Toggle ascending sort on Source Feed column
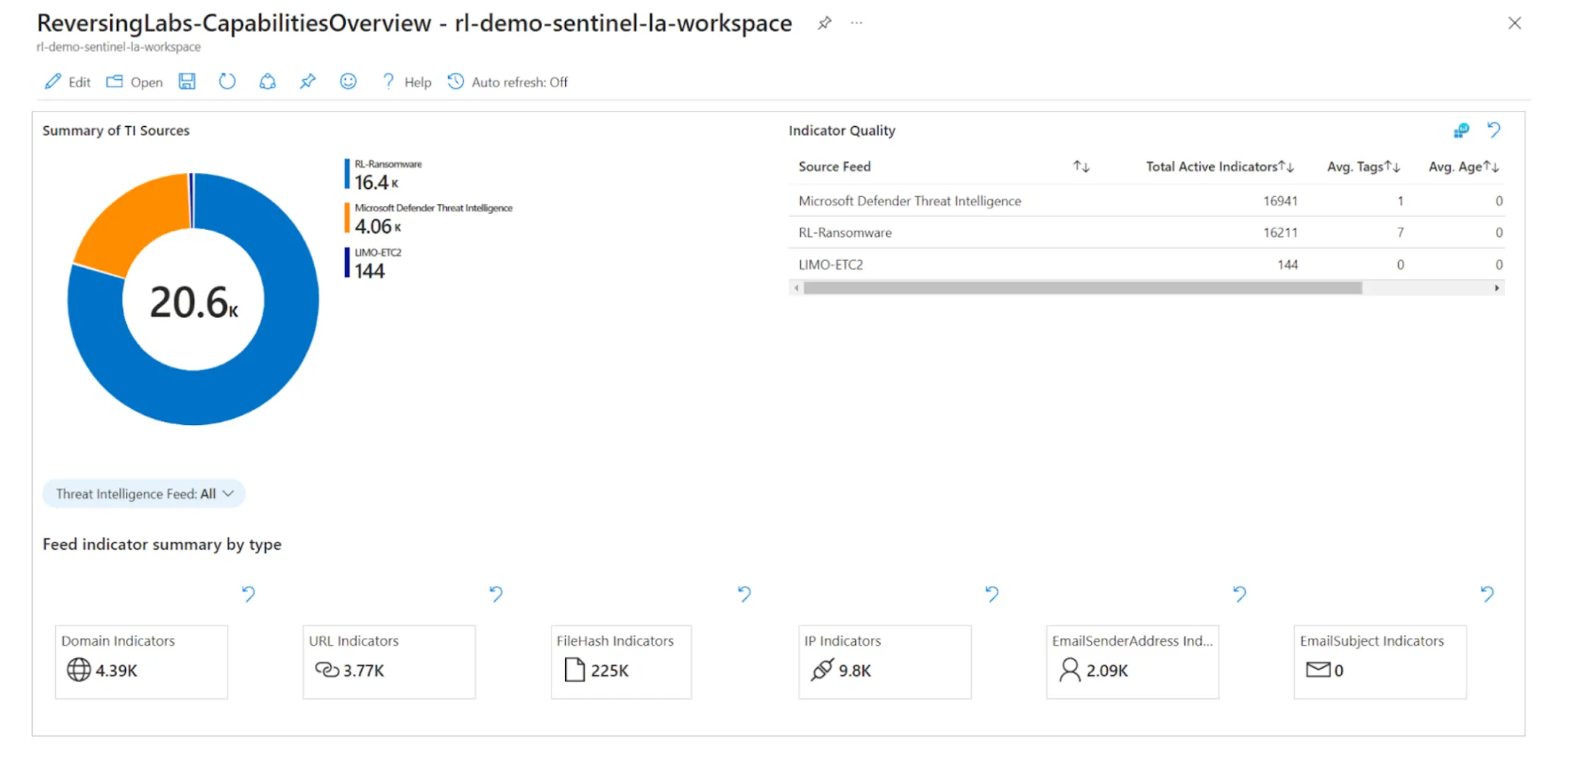This screenshot has height=762, width=1581. coord(1081,166)
